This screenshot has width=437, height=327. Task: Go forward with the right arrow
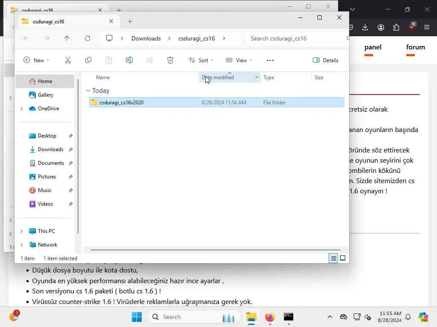(x=47, y=38)
